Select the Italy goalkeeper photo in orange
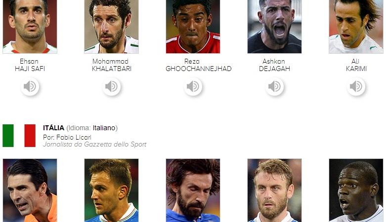 (x=30, y=190)
